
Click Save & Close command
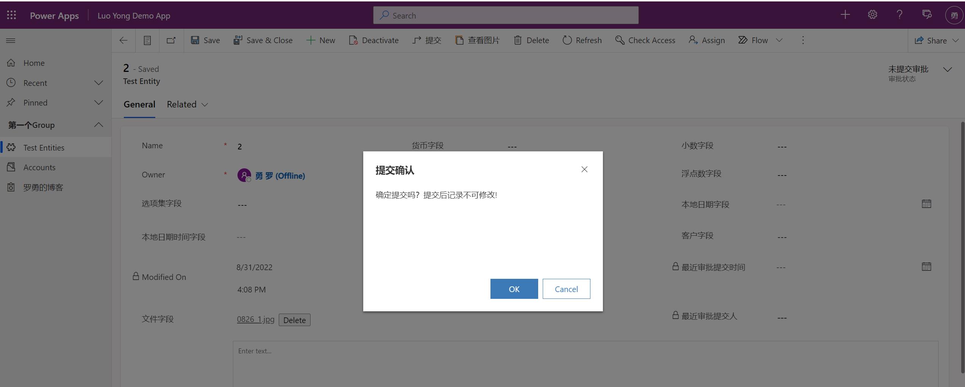[x=263, y=40]
